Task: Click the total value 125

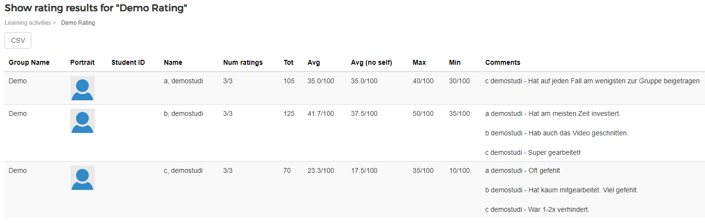Action: coord(289,113)
